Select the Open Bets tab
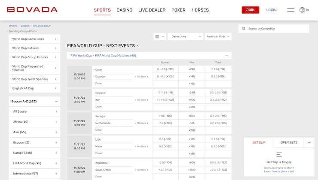The width and height of the screenshot is (318, 180). (x=289, y=143)
